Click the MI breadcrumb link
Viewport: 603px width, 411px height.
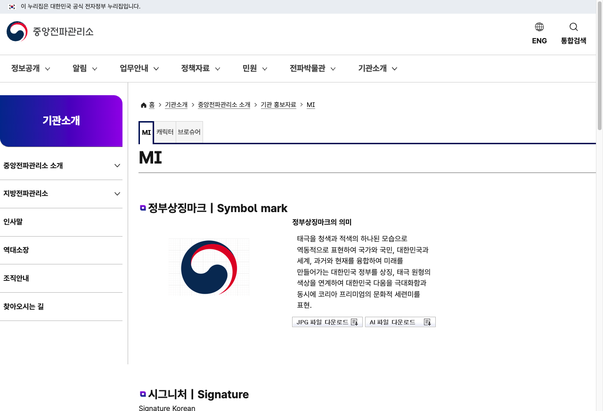pos(311,105)
